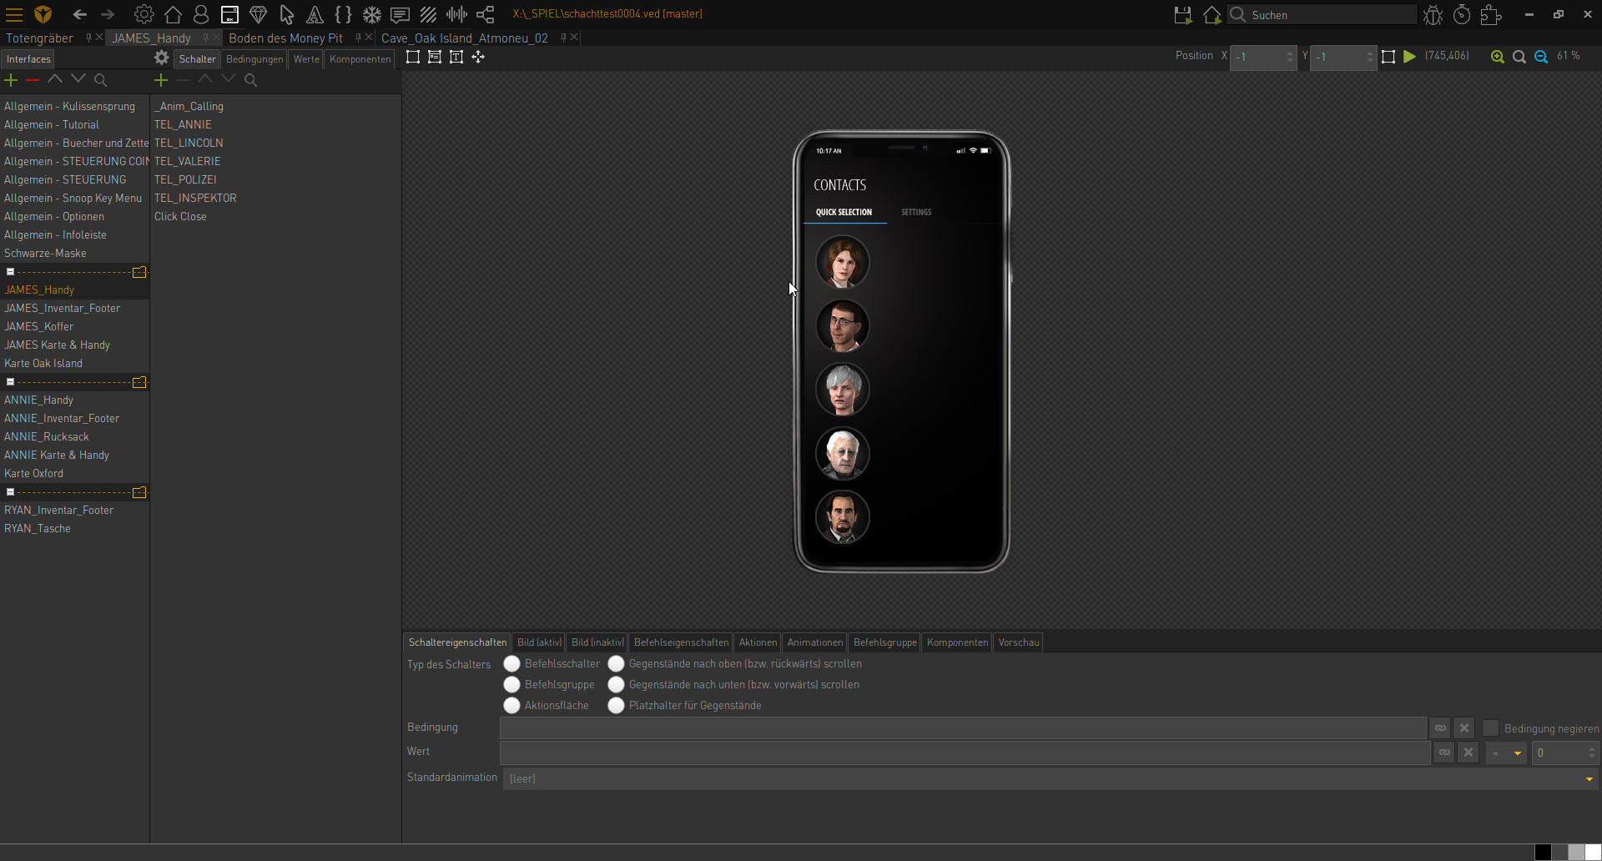Open the Standardanimation dropdown showing (leer)

point(1588,778)
